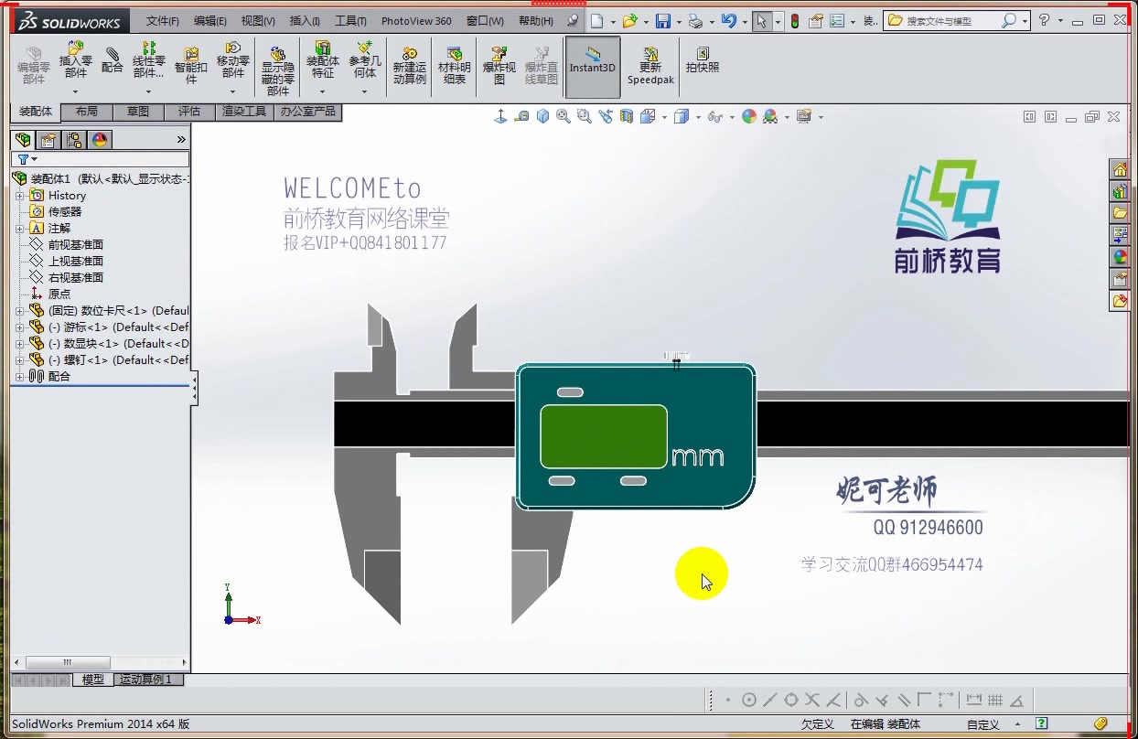Open the 爆炸视图 (Exploded View) tool

(499, 64)
